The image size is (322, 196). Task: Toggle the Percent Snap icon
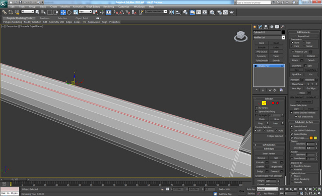tap(128, 12)
